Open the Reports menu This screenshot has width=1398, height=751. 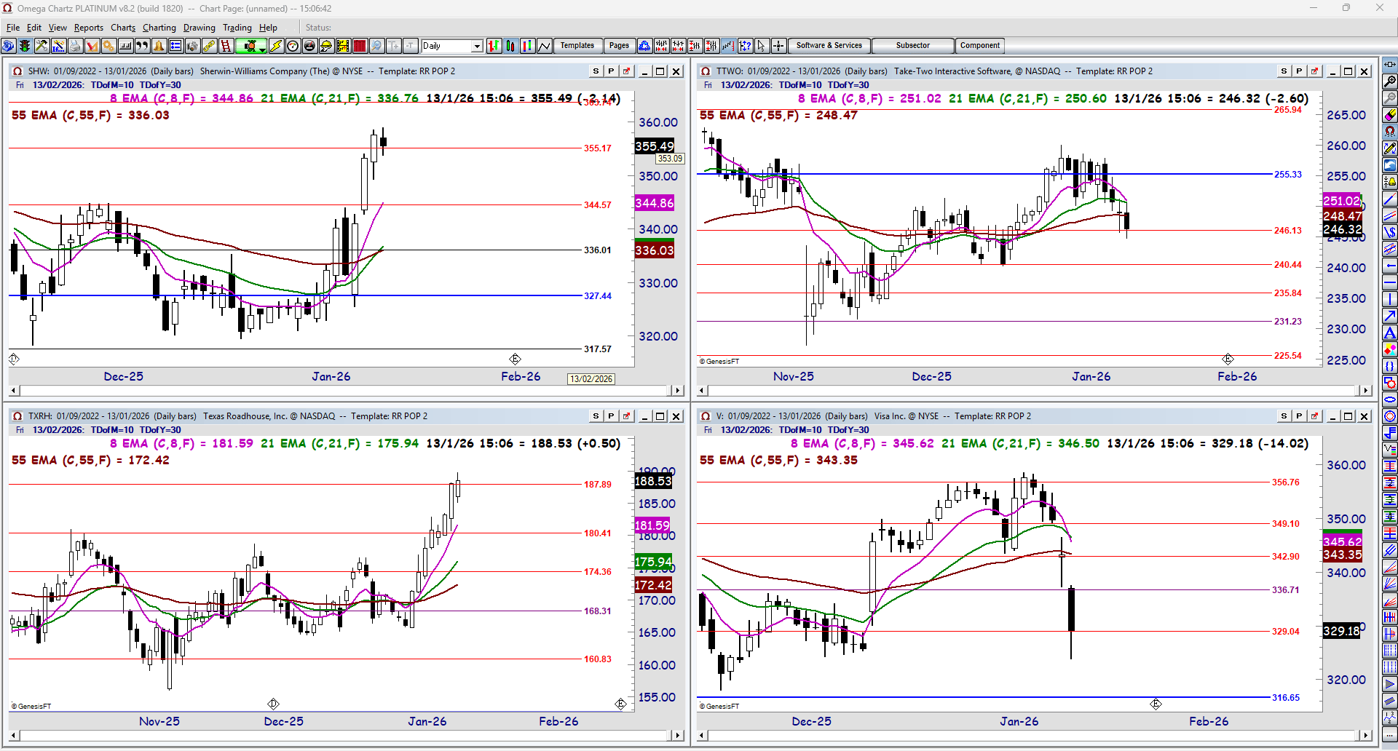[89, 28]
